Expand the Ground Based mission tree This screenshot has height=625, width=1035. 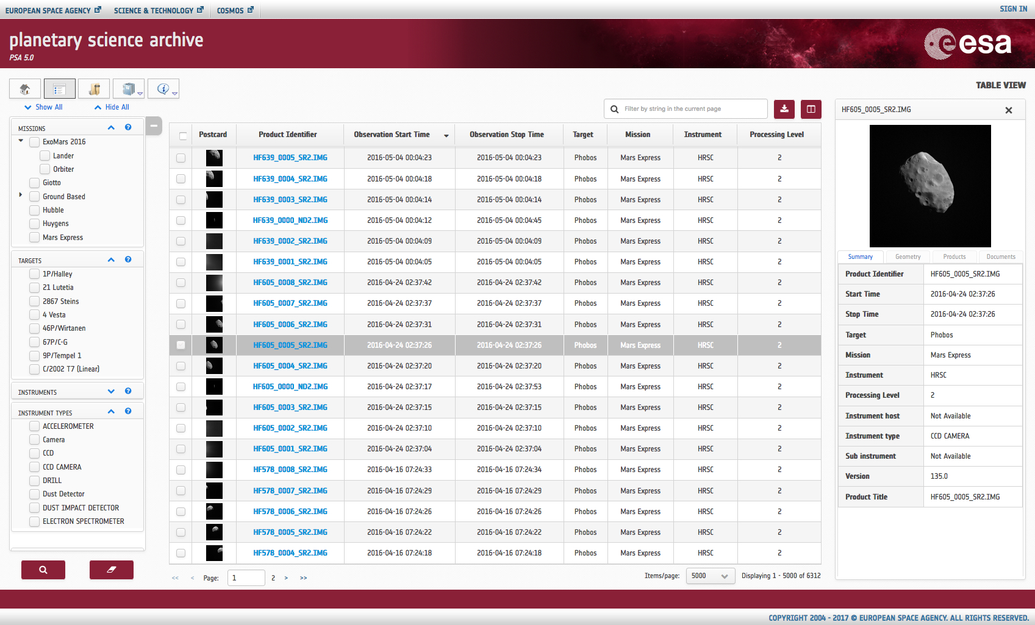(x=21, y=196)
